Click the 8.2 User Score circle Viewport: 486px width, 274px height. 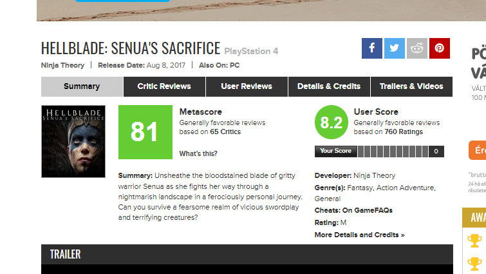[x=331, y=124]
